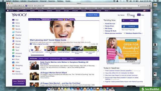The width and height of the screenshot is (161, 91).
Task: Expand Populares bookmarks folder dropdown
Action: tap(68, 8)
